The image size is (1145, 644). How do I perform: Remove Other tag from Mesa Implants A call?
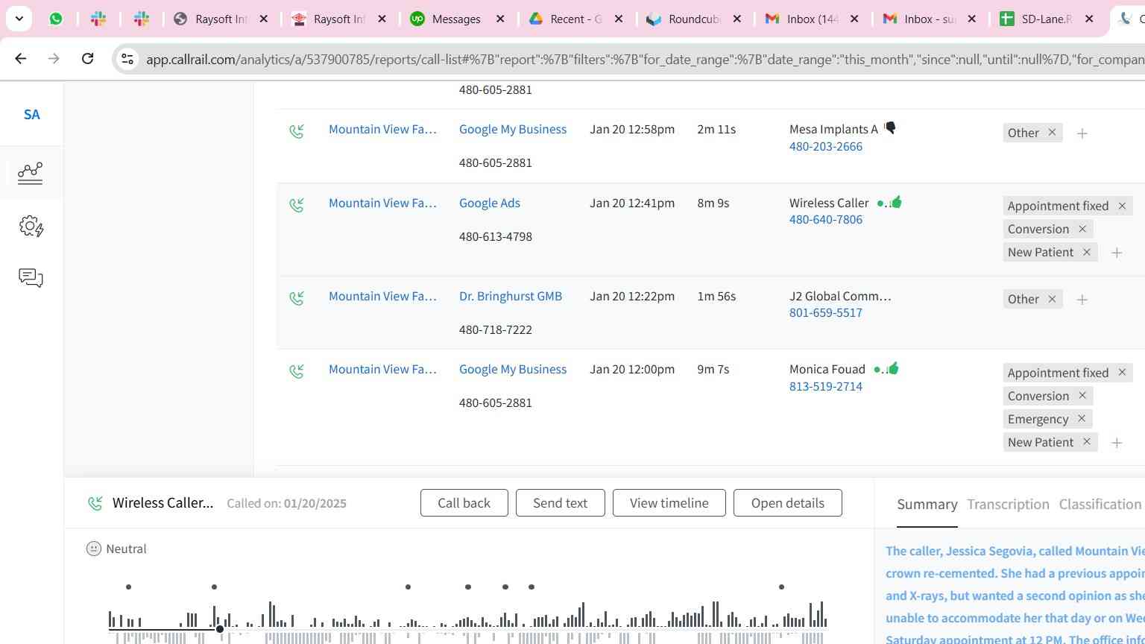(1052, 132)
